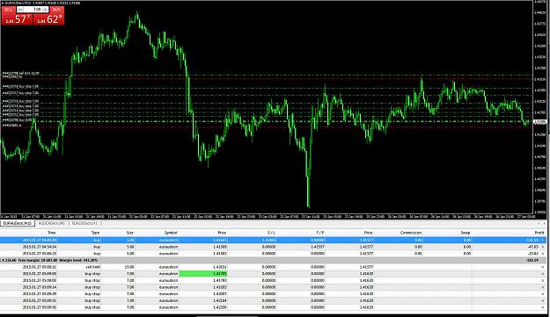Sort trades by the Commission column header
The width and height of the screenshot is (550, 317).
(x=411, y=233)
